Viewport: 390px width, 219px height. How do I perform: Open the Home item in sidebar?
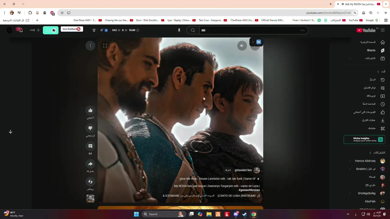coord(372,42)
